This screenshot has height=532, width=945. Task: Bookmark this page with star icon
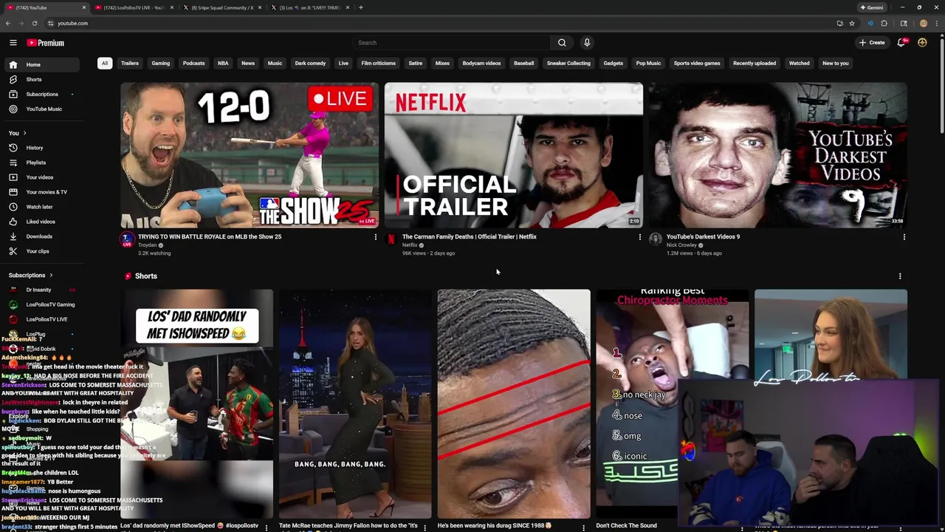(x=851, y=23)
